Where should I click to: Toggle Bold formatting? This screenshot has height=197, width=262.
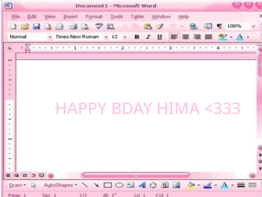click(137, 37)
